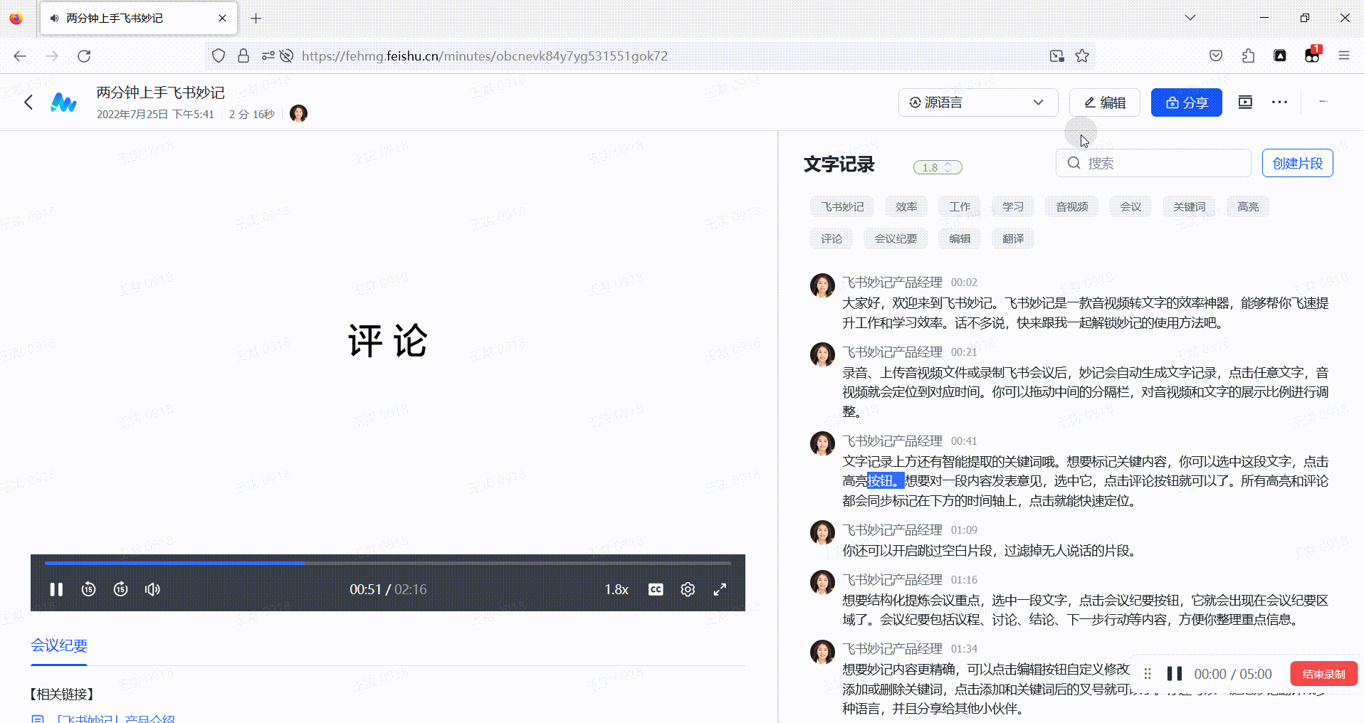Jump to transcript timestamp 01:09

click(964, 530)
